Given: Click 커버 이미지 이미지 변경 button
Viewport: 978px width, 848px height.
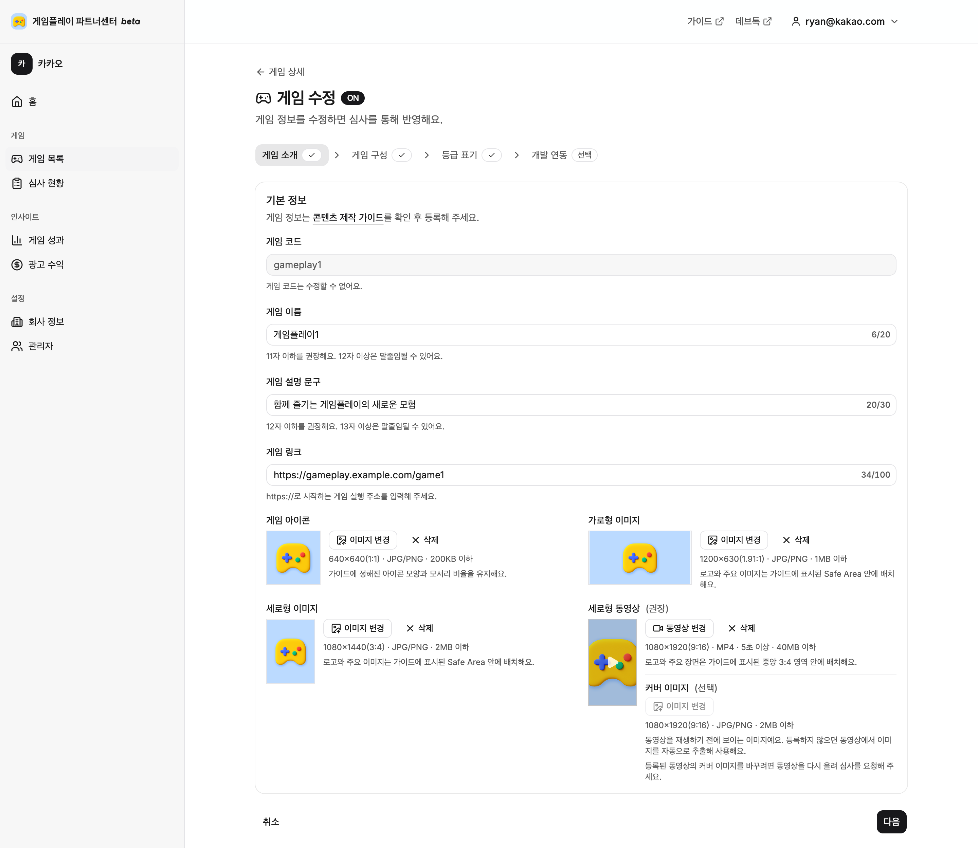Looking at the screenshot, I should (679, 706).
